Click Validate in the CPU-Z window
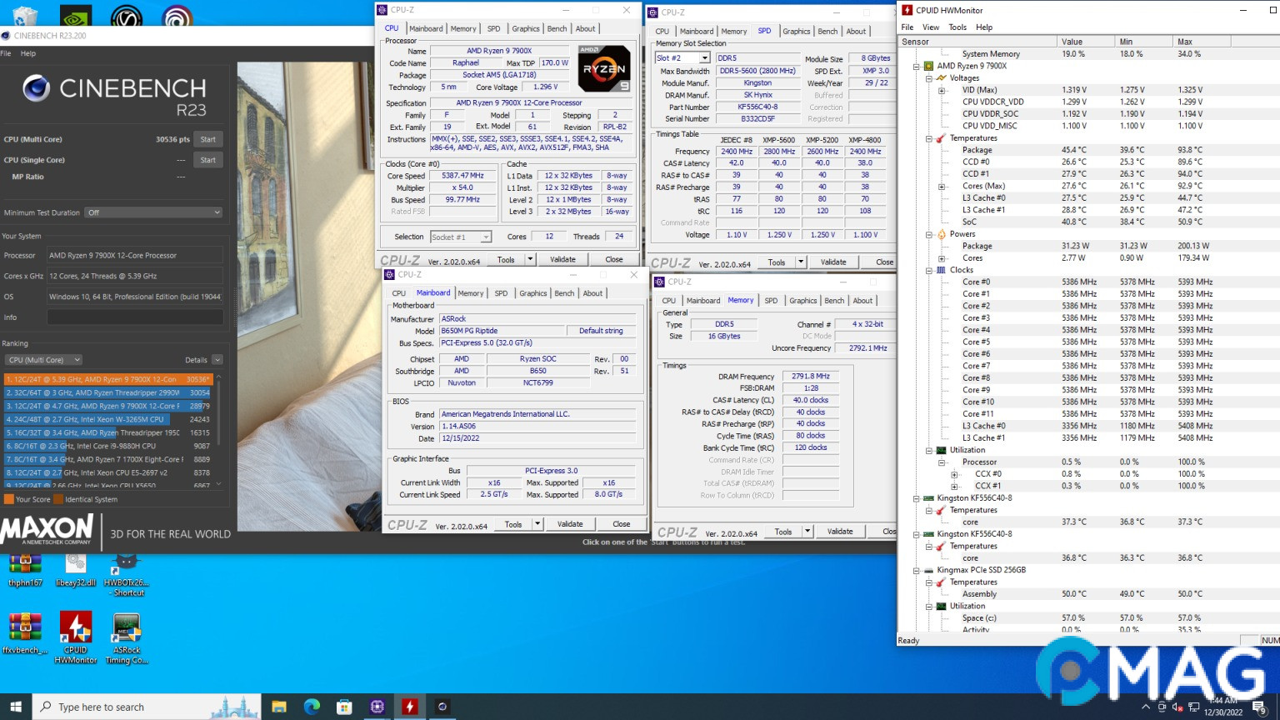The image size is (1280, 720). pyautogui.click(x=563, y=259)
